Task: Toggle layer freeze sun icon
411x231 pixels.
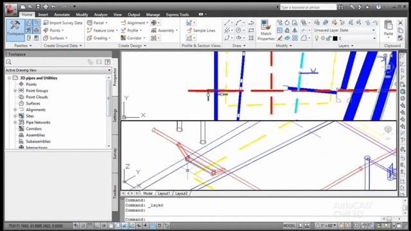Action: [x=322, y=38]
